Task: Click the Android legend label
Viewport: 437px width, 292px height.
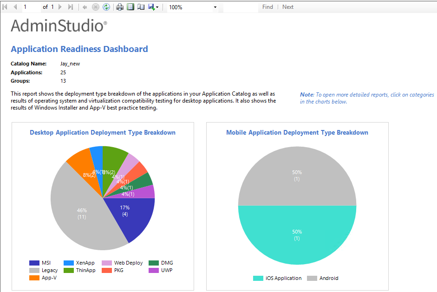Action: pyautogui.click(x=329, y=278)
